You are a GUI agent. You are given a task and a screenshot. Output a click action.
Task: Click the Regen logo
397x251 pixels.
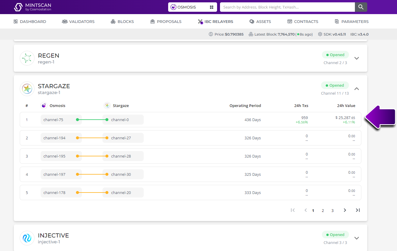pyautogui.click(x=27, y=58)
